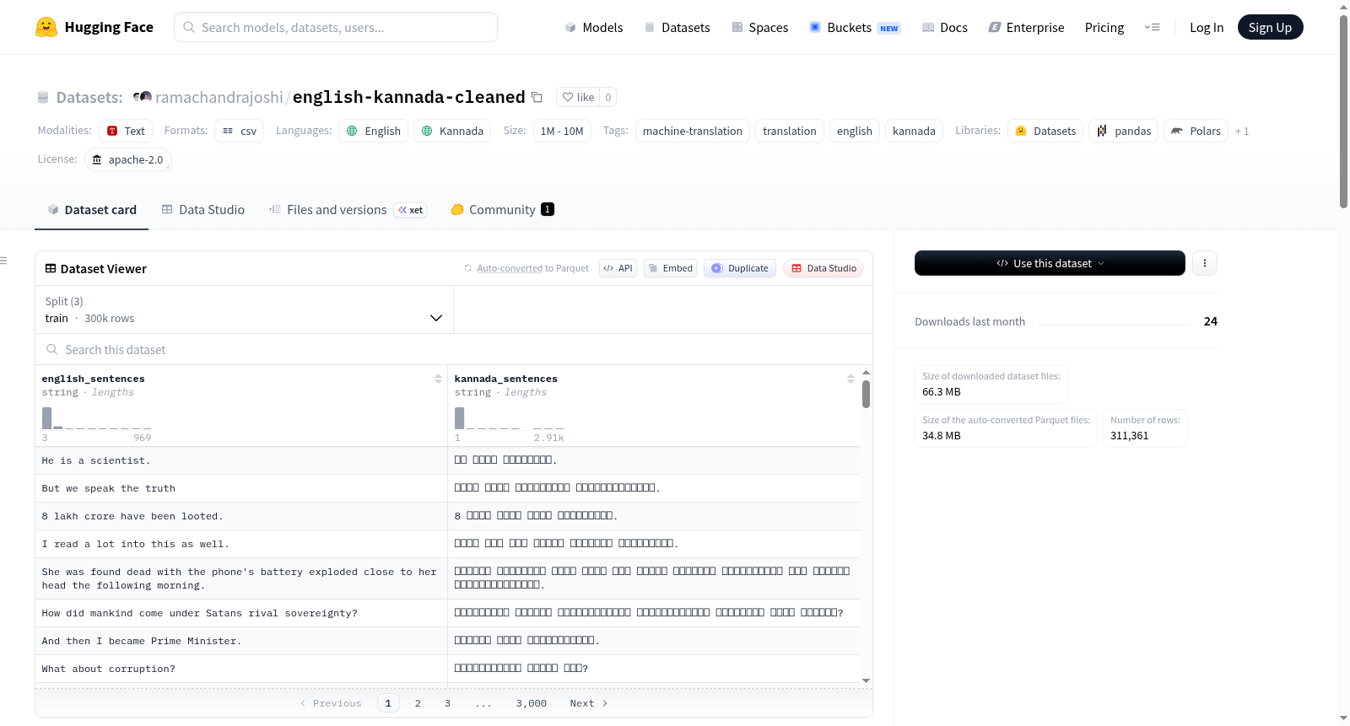1350x726 pixels.
Task: Click the page vertical scrollbar thumb
Action: [1343, 111]
